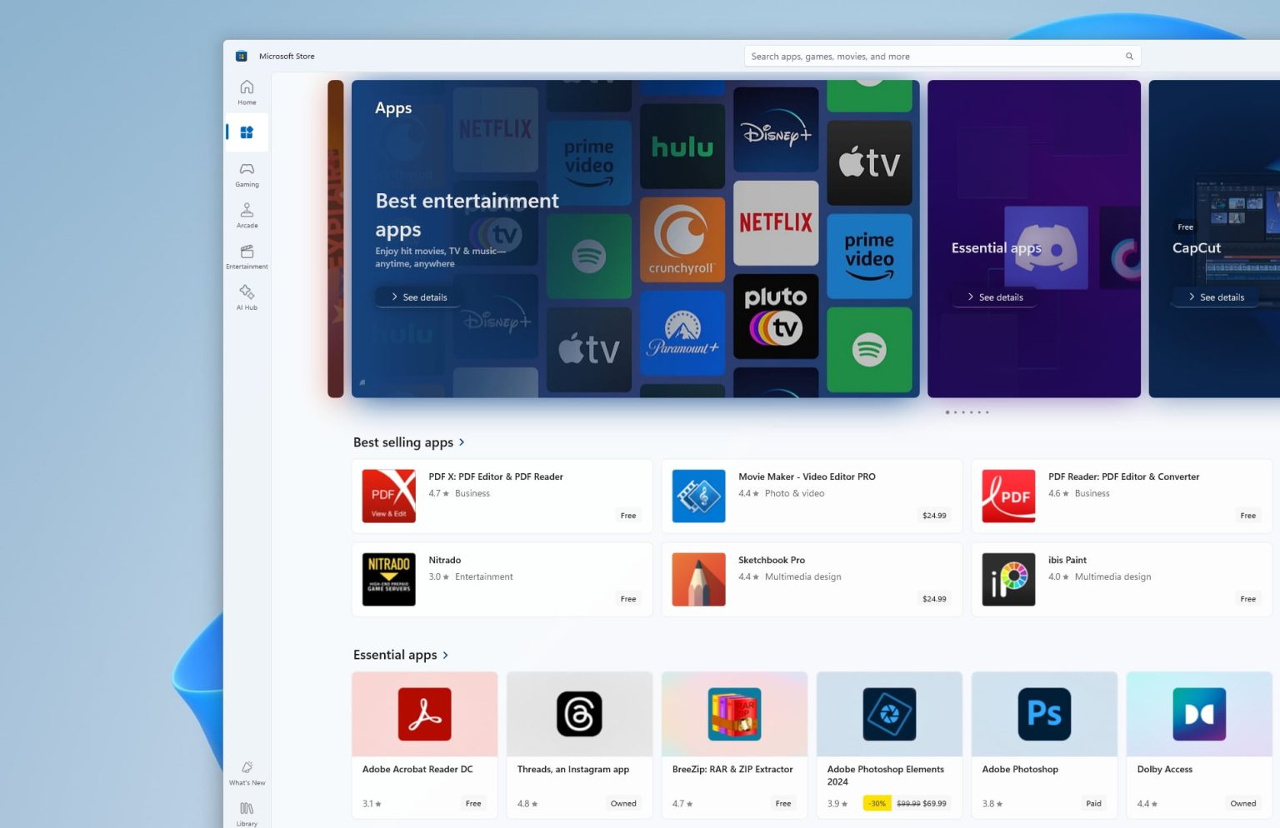Open your Library from the sidebar
Viewport: 1280px width, 828px height.
[x=247, y=812]
